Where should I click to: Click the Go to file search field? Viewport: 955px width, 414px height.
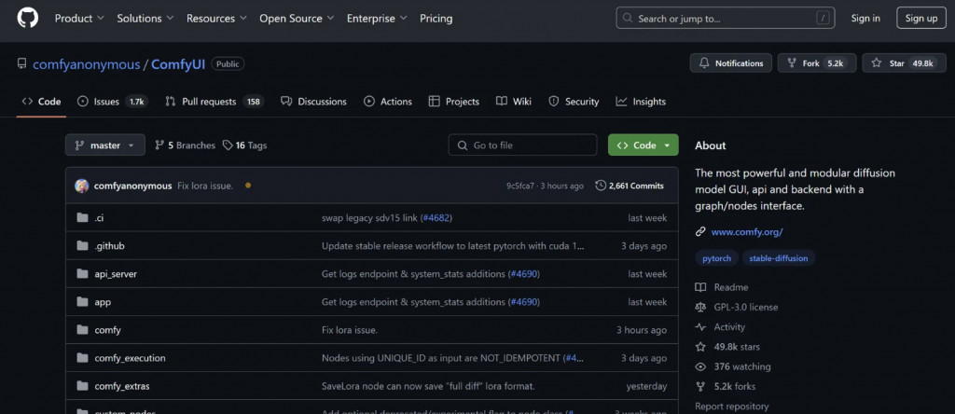pos(522,145)
